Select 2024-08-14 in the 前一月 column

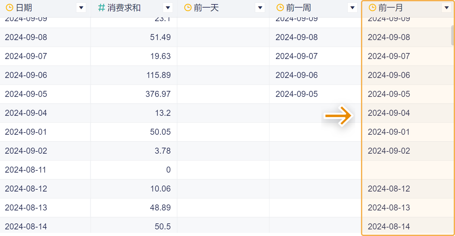coord(389,227)
